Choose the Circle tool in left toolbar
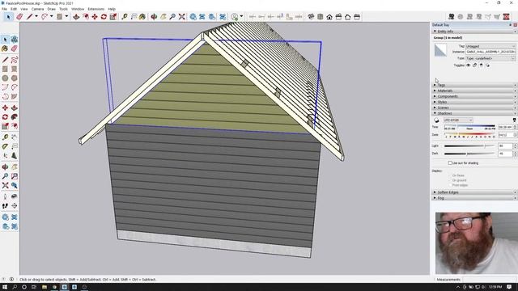 click(5, 78)
